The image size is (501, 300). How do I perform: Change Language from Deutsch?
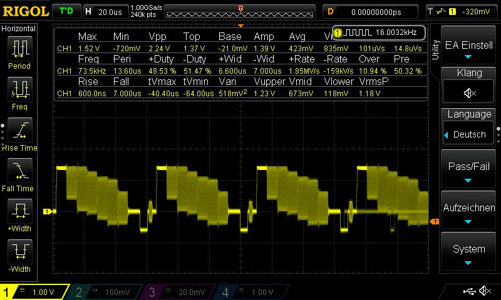click(x=468, y=134)
